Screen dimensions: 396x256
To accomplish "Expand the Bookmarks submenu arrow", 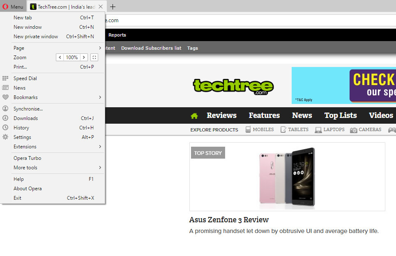I will tap(100, 97).
